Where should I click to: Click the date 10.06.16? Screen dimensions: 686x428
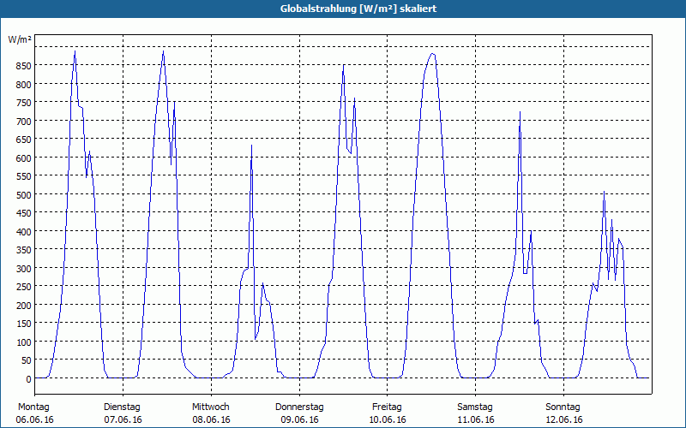(x=388, y=419)
